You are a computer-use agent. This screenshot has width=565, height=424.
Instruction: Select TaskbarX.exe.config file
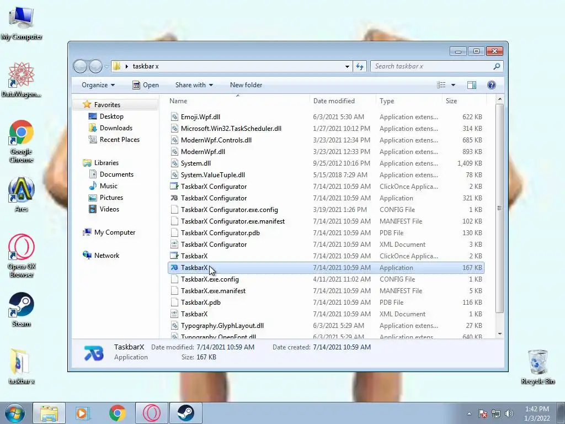[x=326, y=279]
